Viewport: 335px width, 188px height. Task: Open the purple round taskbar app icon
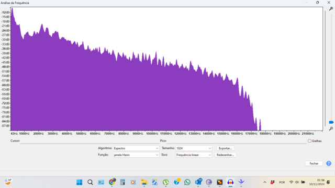(209, 182)
